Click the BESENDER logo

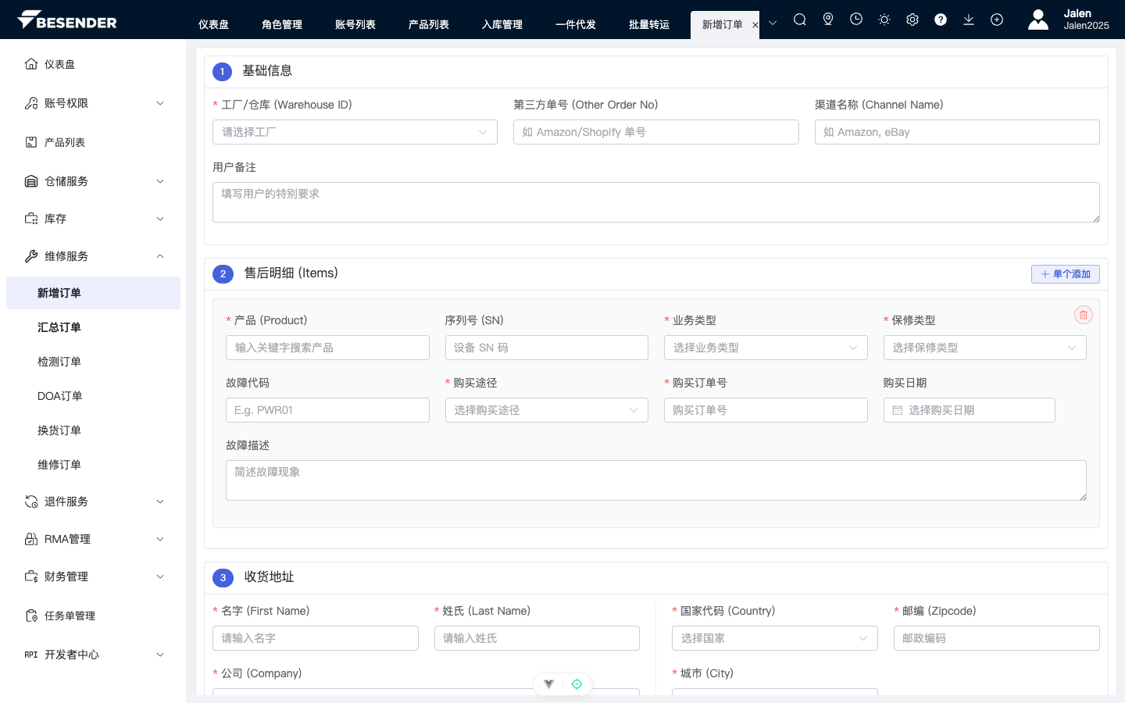tap(67, 20)
